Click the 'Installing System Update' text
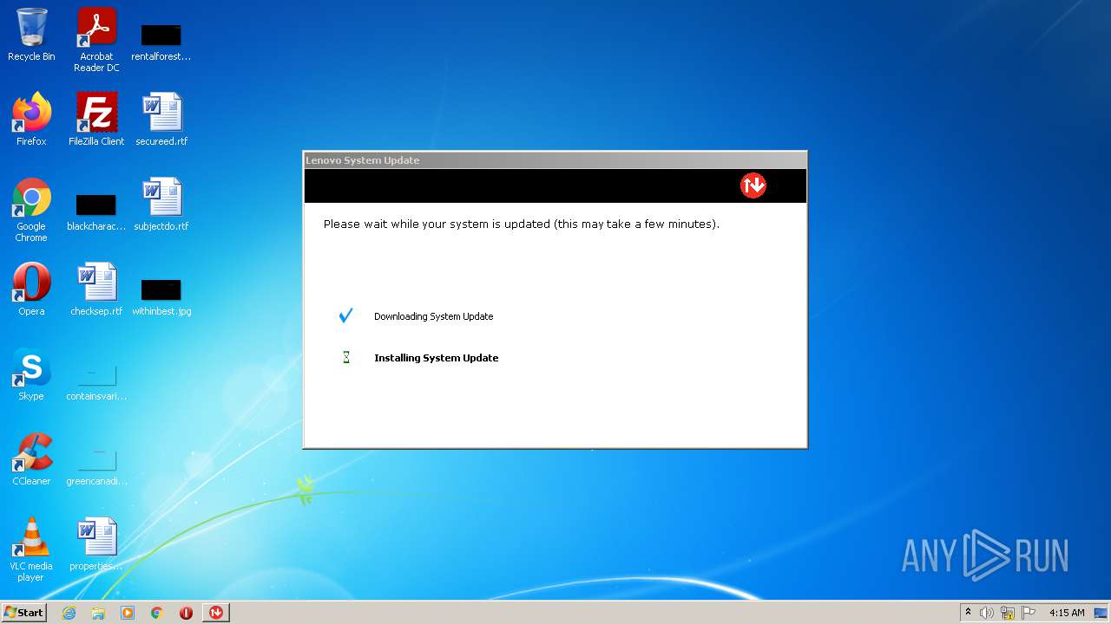1111x624 pixels. (437, 358)
